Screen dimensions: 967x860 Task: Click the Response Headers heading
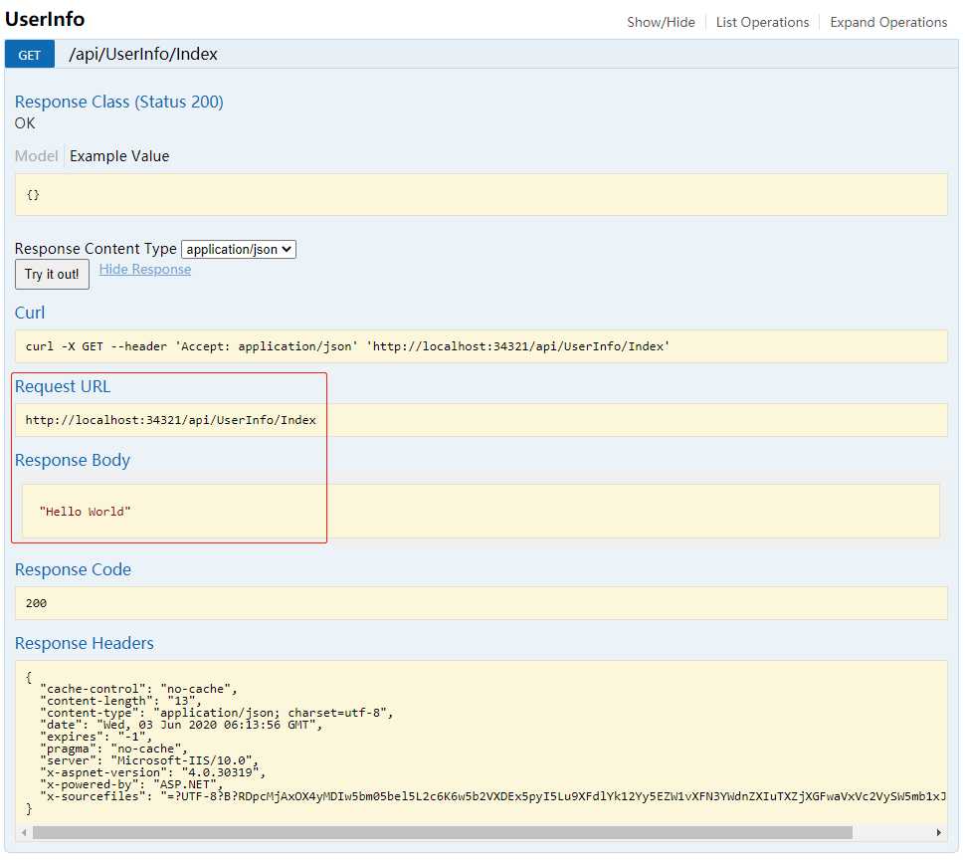point(85,643)
